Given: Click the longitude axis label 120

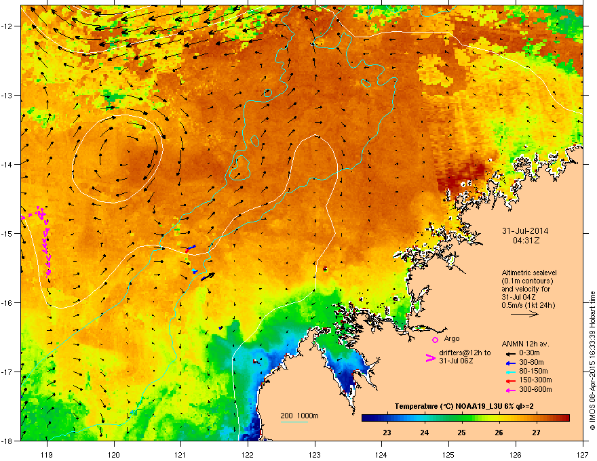Looking at the screenshot, I should [114, 454].
